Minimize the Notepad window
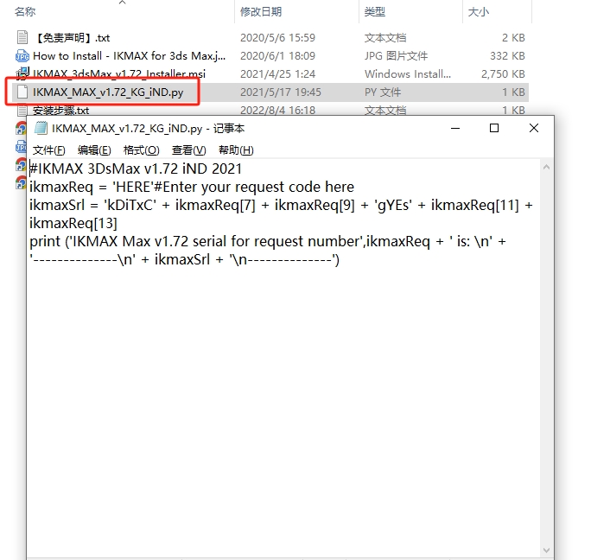This screenshot has width=610, height=560. click(x=455, y=128)
